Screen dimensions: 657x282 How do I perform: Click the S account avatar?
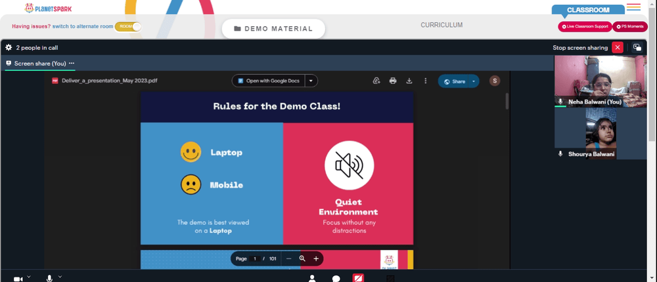coord(495,81)
